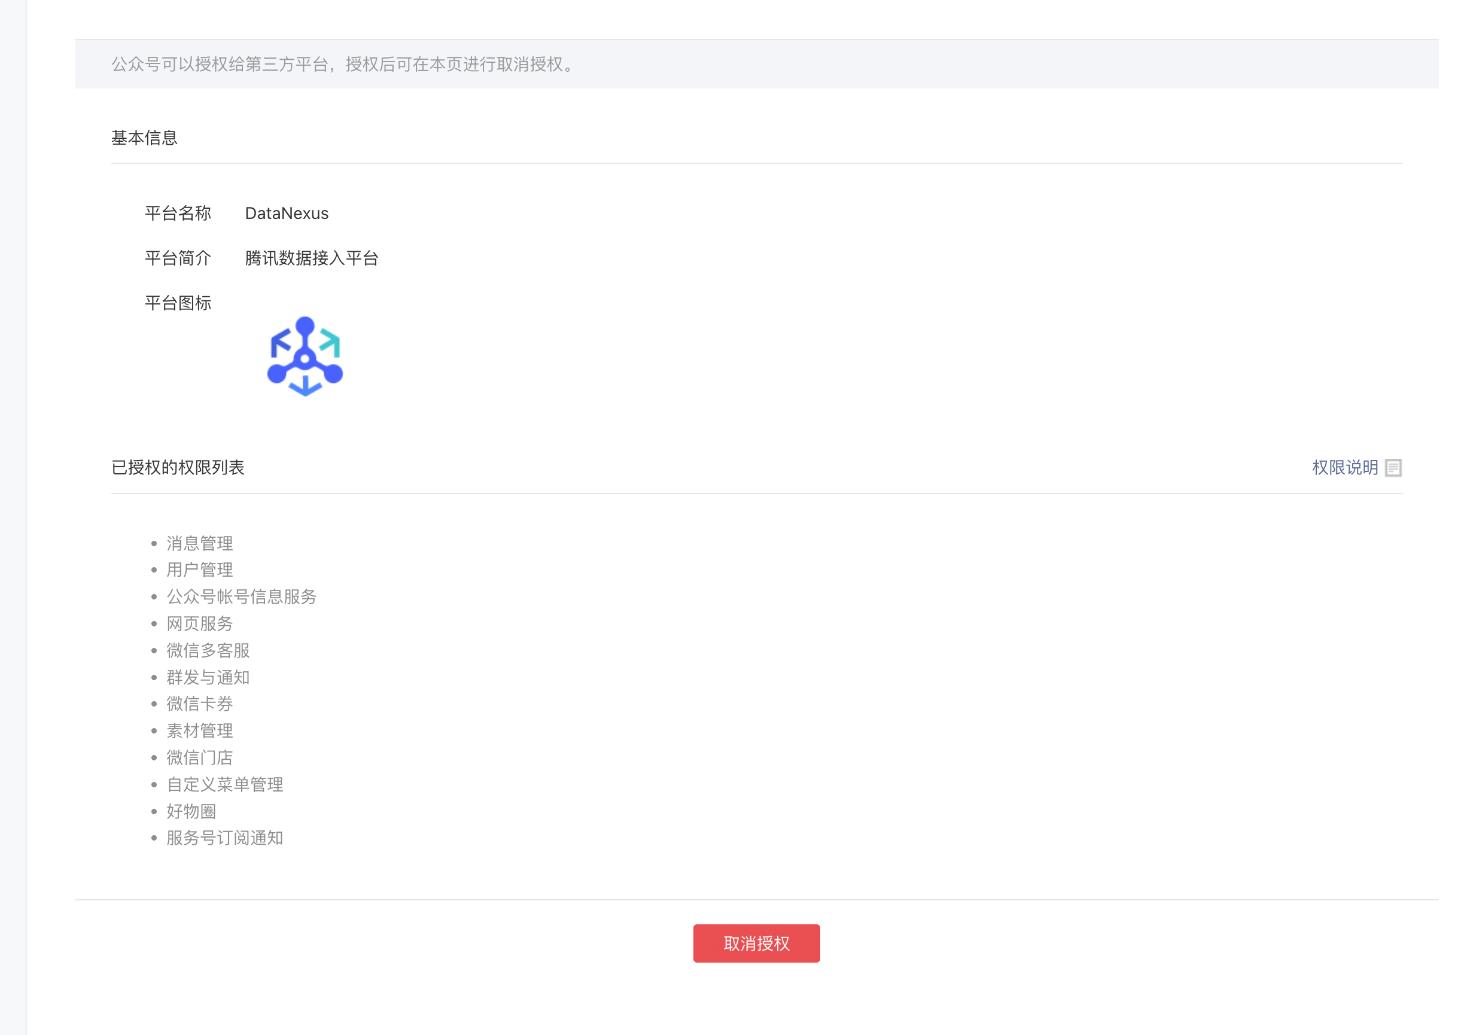Viewport: 1461px width, 1035px height.
Task: Click the 微信卡券 permission entry
Action: click(x=199, y=704)
